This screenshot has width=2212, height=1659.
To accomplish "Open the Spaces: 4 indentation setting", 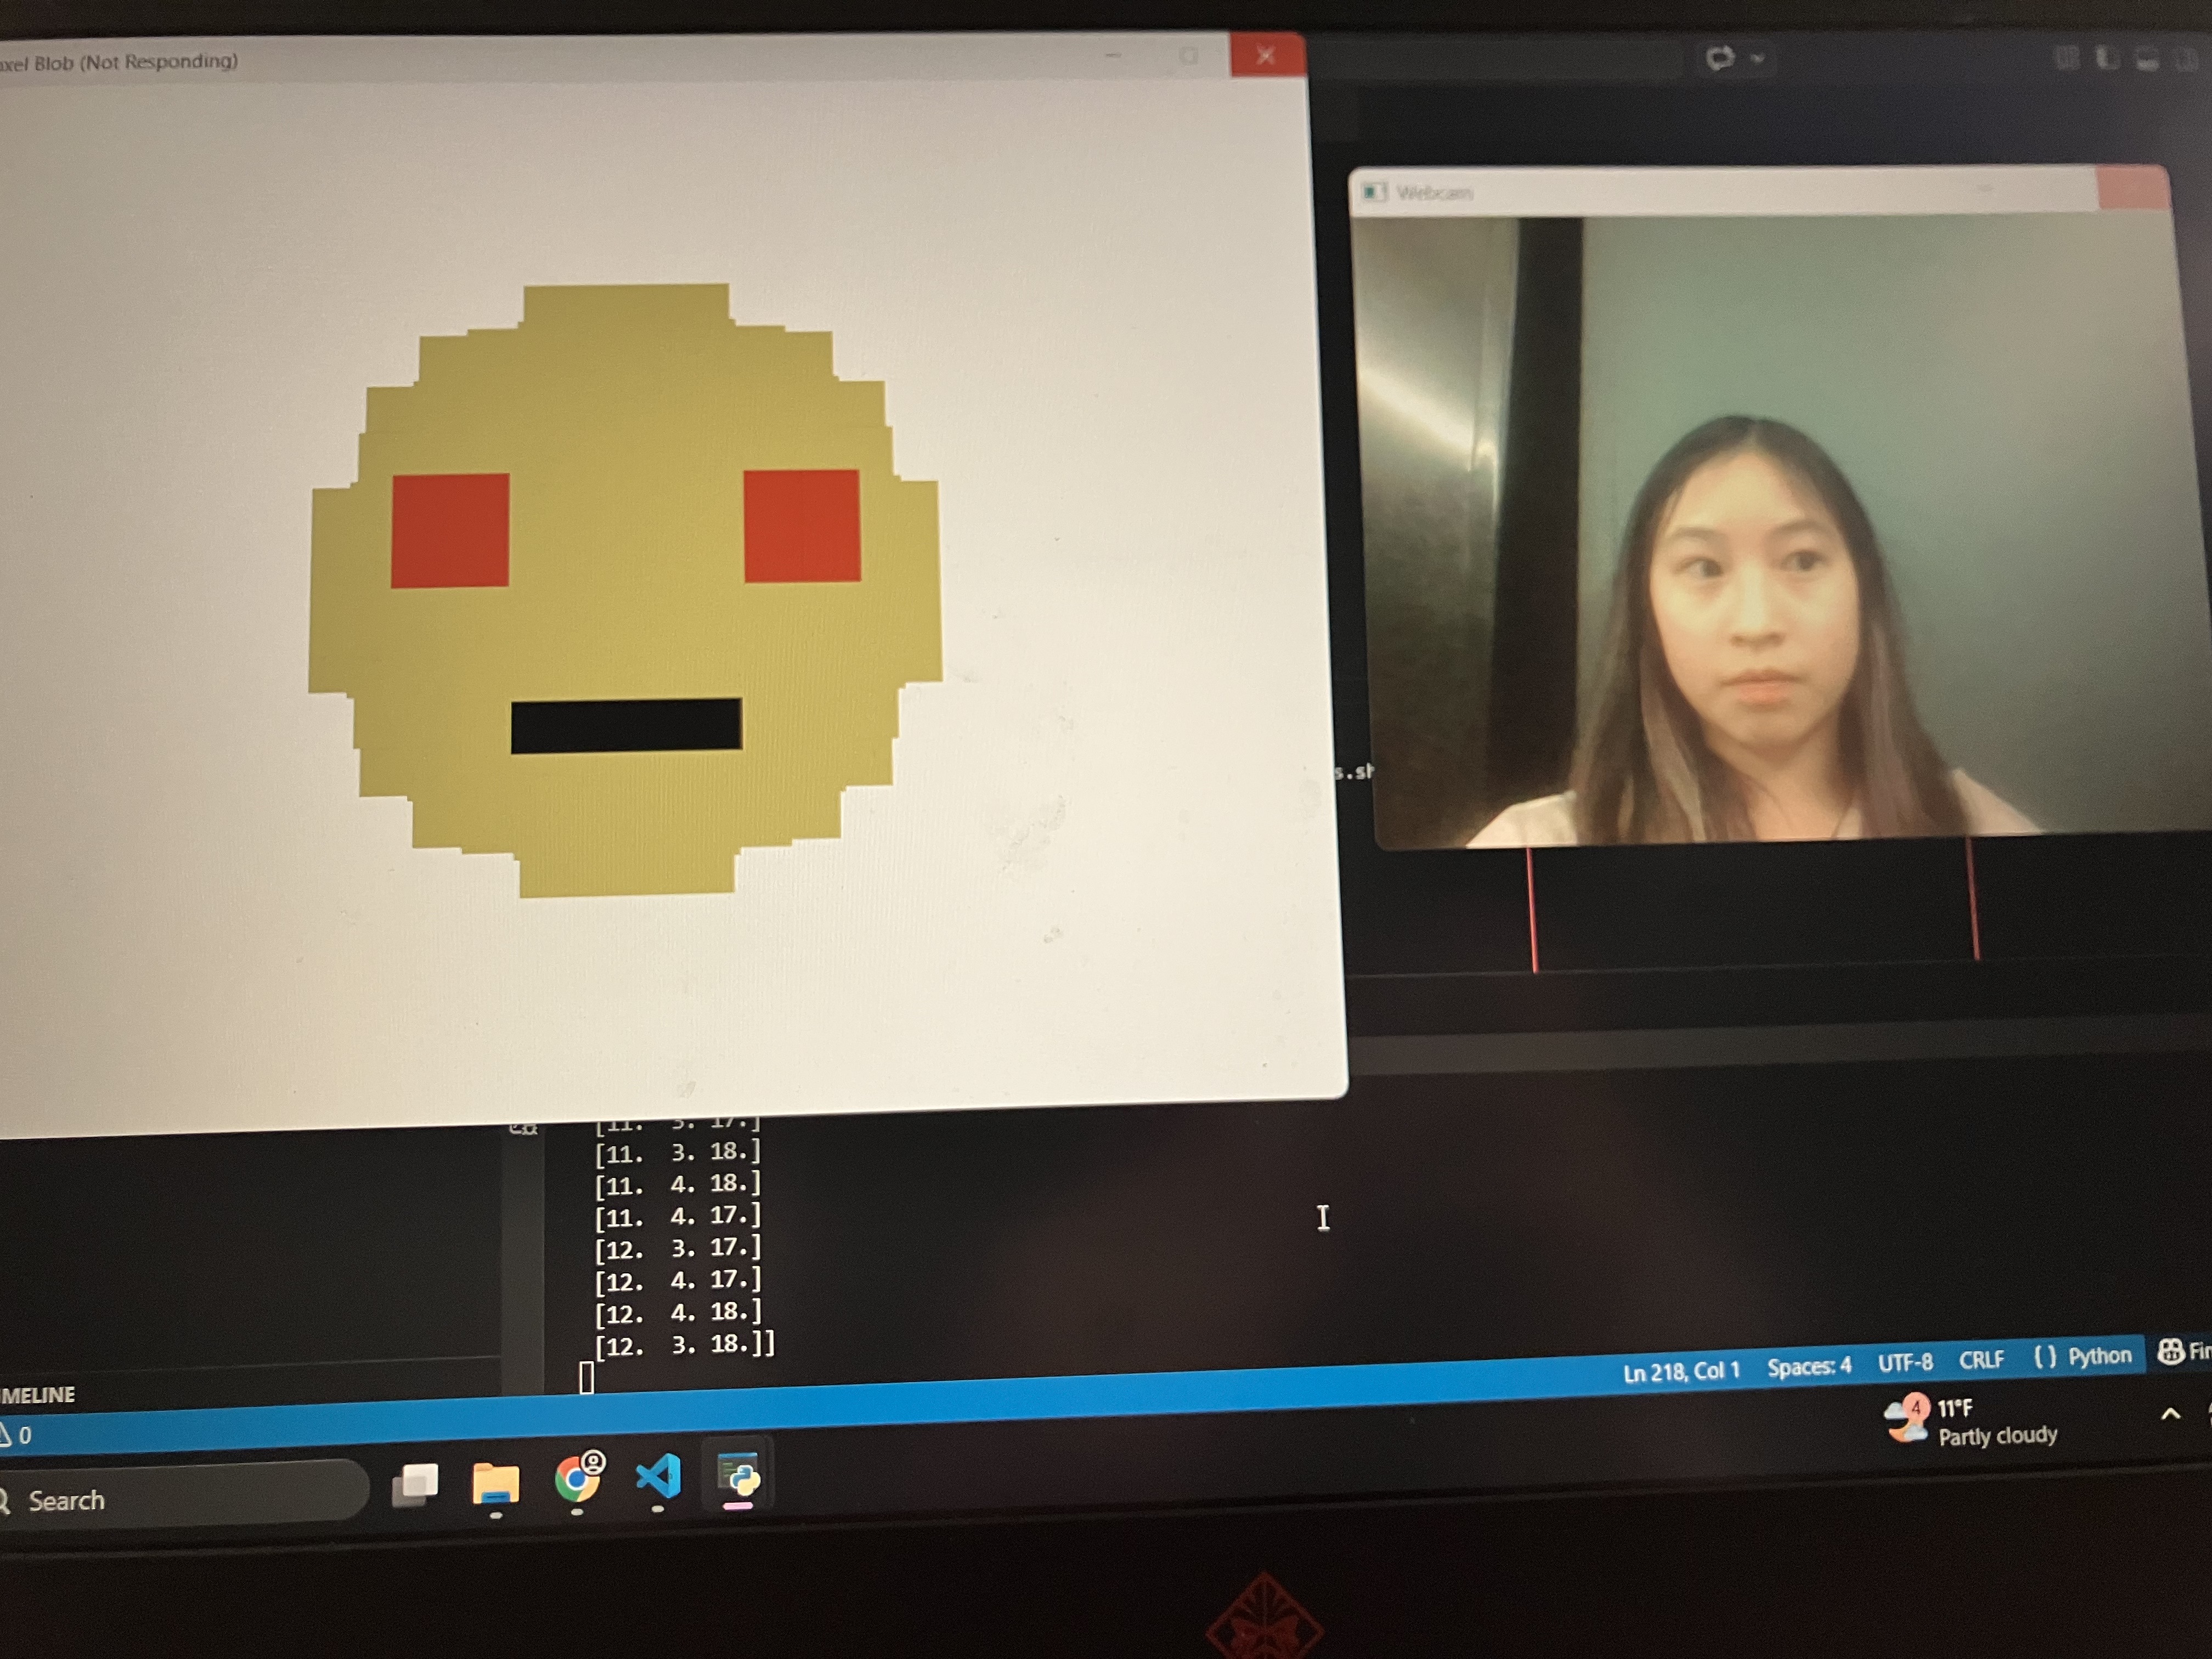I will pyautogui.click(x=1808, y=1366).
